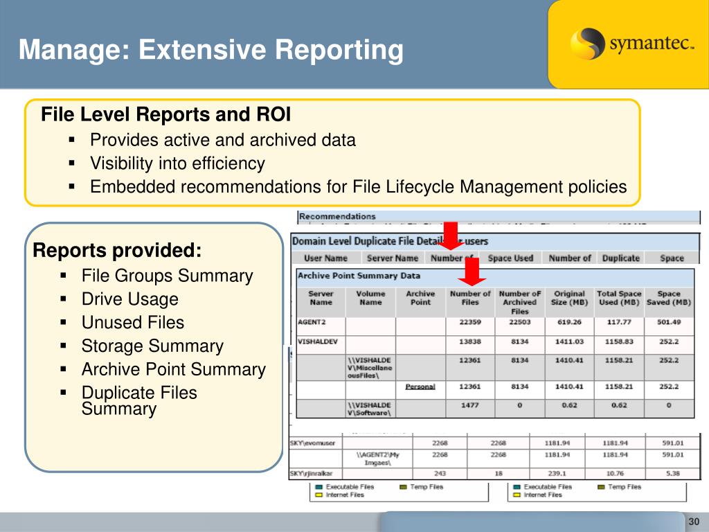Image resolution: width=709 pixels, height=532 pixels.
Task: Click the 1477 files value in Software row
Action: (470, 405)
